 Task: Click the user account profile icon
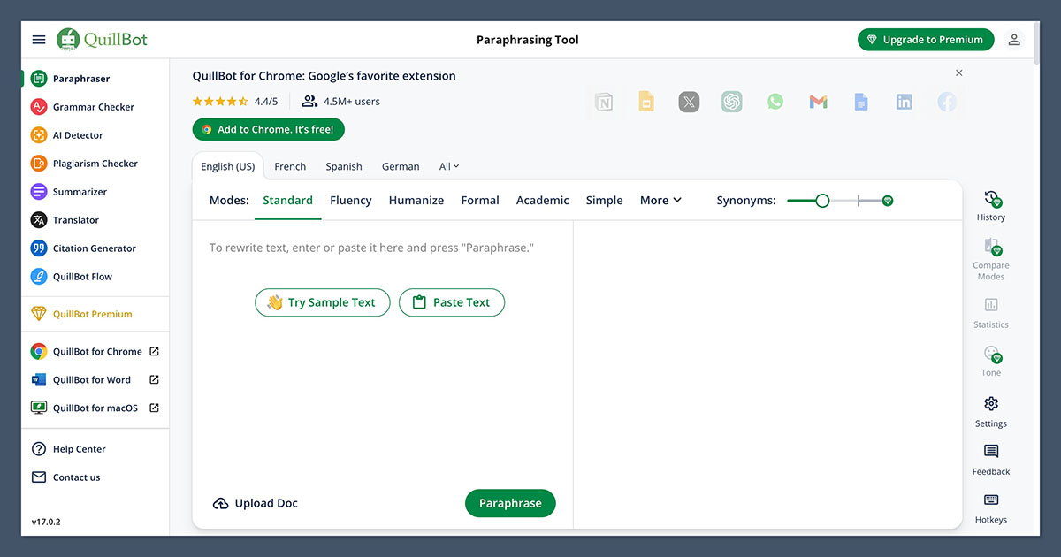click(1014, 40)
